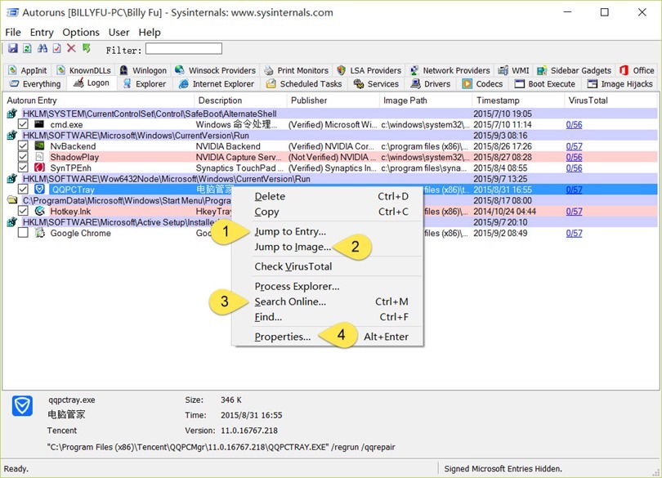Screen dimensions: 662x478
Task: Open the User menu
Action: (x=119, y=33)
